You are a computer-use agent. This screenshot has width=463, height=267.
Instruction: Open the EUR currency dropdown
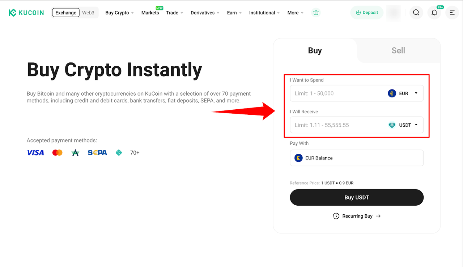(x=403, y=93)
